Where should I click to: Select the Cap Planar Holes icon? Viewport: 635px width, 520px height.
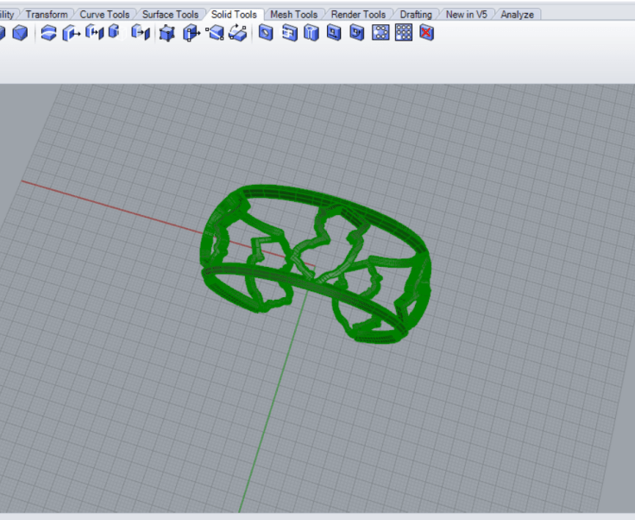[49, 33]
